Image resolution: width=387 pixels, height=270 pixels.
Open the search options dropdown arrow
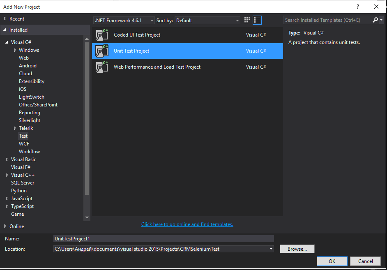tap(382, 20)
